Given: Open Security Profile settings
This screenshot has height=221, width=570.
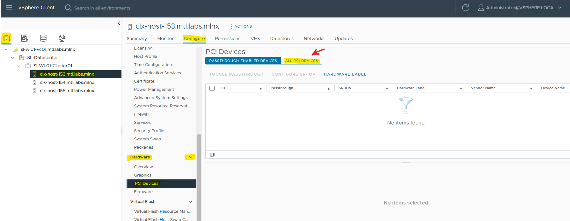Looking at the screenshot, I should click(149, 131).
